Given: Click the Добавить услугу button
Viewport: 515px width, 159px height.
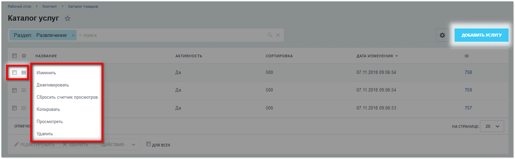Looking at the screenshot, I should pyautogui.click(x=481, y=35).
